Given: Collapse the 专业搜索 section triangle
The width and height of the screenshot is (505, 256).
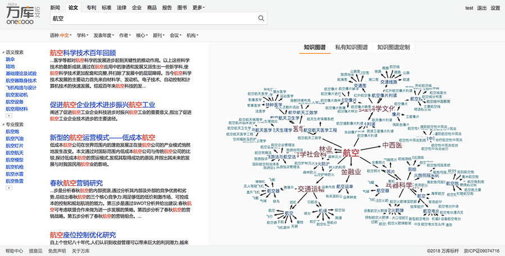Looking at the screenshot, I should [3, 124].
